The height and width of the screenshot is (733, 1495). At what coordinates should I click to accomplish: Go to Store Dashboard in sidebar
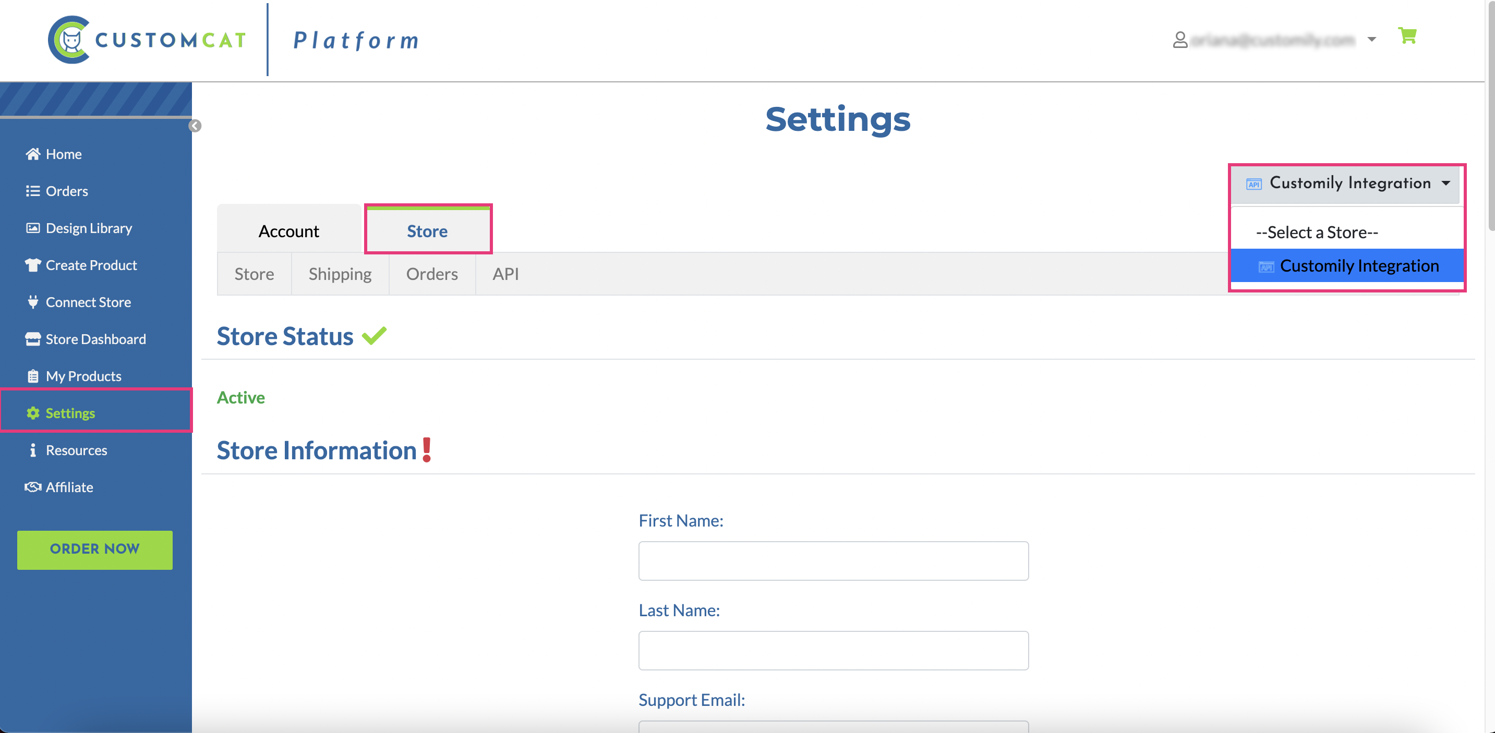coord(95,339)
